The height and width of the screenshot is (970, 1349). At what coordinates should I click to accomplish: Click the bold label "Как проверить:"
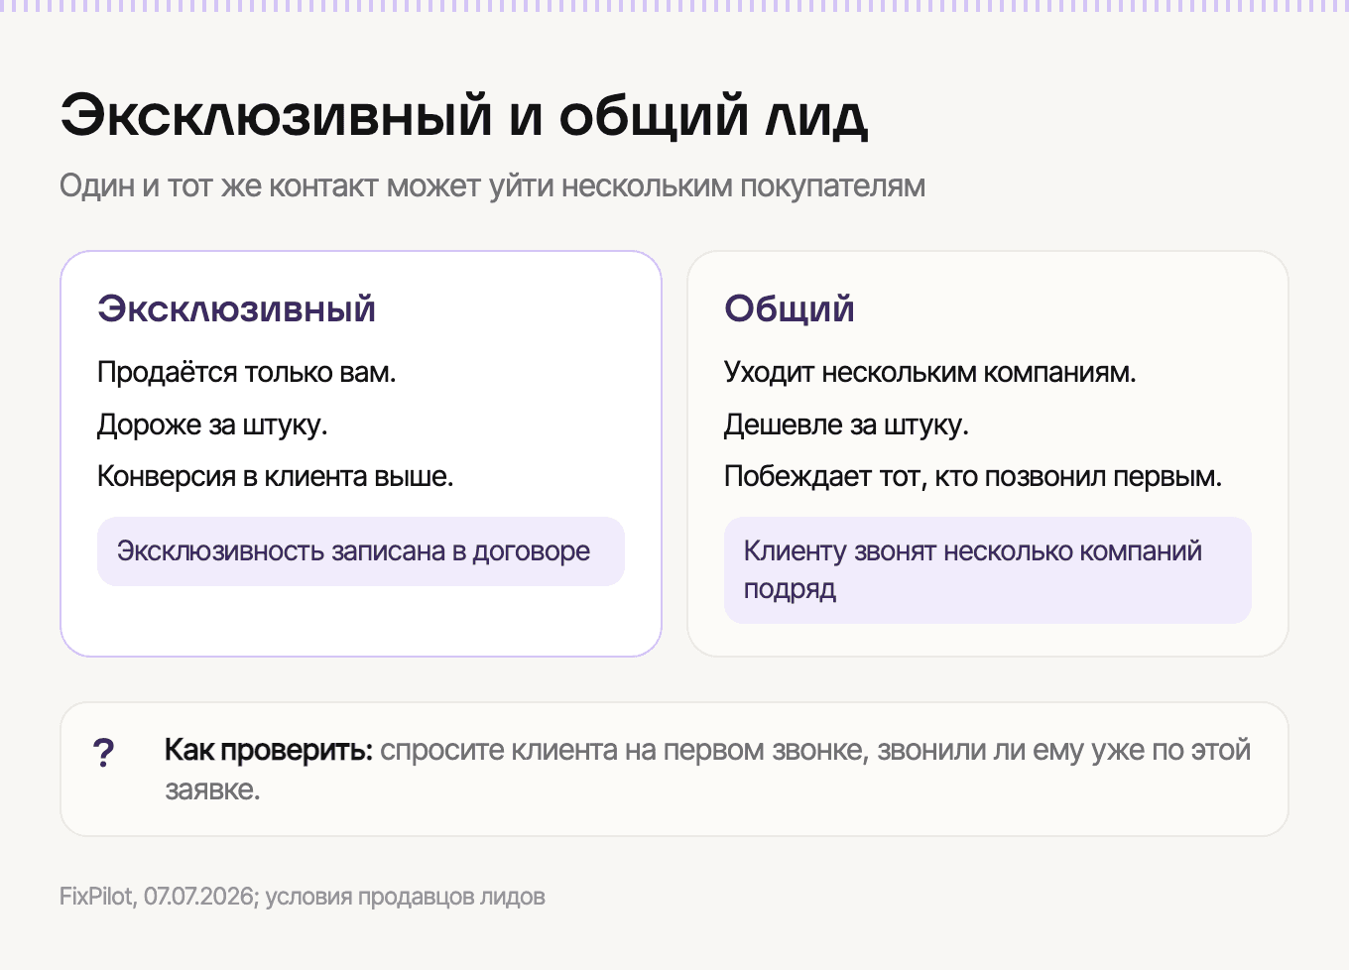tap(268, 750)
